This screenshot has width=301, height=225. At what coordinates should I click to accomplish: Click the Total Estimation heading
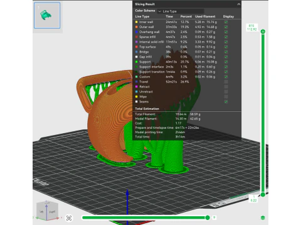[147, 109]
